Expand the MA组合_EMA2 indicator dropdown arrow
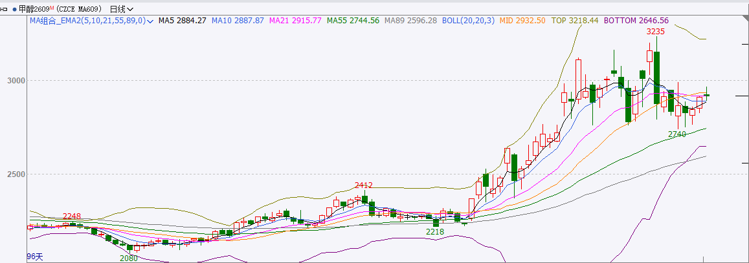 coord(150,21)
